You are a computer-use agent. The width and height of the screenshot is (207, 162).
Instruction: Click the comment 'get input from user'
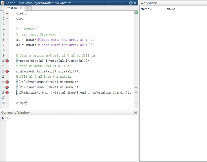39,34
